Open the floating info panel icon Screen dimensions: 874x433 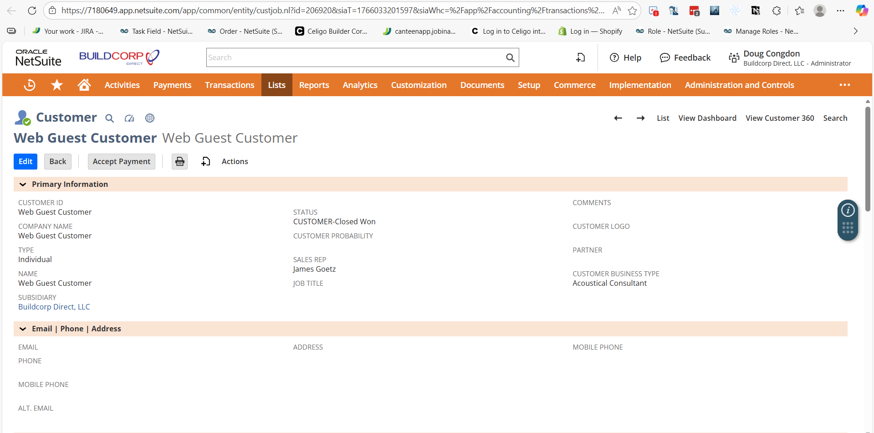[848, 210]
